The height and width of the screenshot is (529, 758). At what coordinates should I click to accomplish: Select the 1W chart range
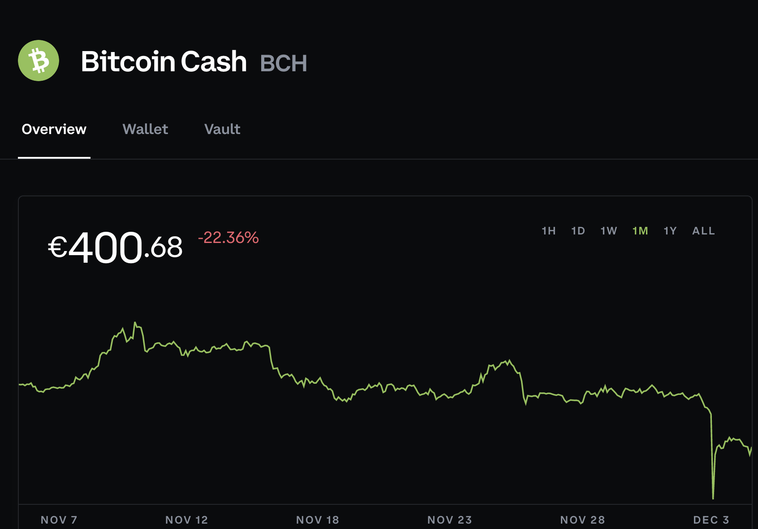[x=609, y=231]
